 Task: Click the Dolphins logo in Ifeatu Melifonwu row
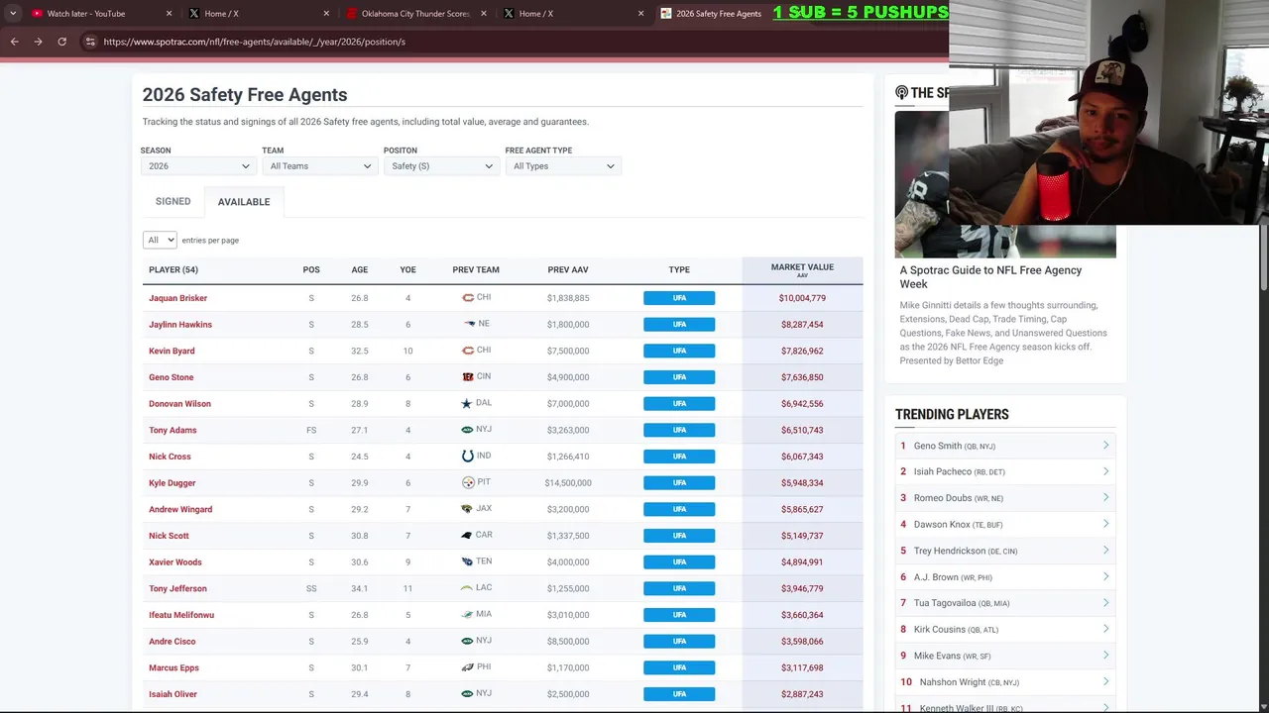[468, 615]
